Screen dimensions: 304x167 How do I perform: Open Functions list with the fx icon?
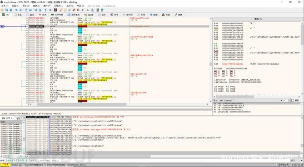(78, 10)
